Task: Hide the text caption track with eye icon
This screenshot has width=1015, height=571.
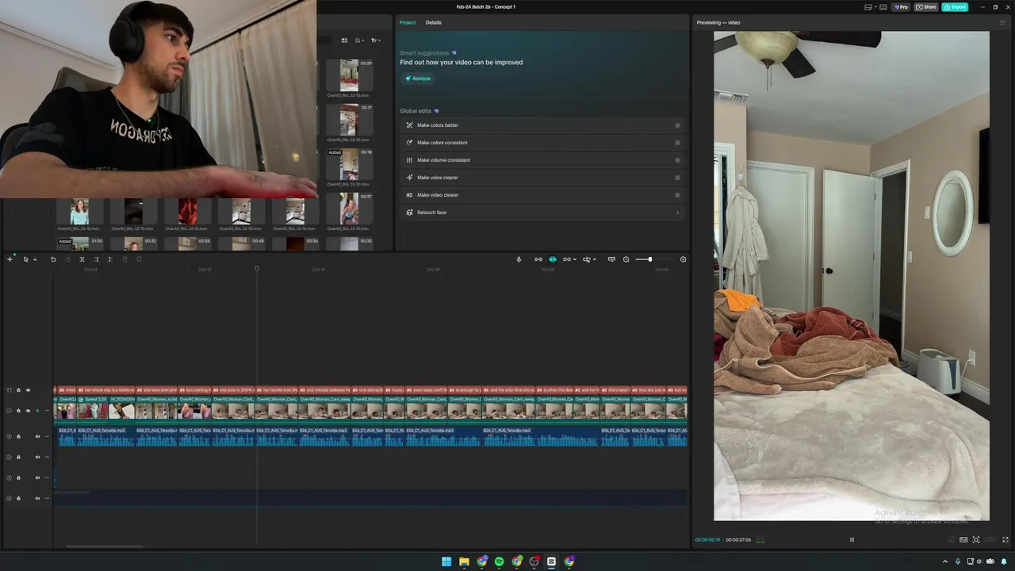Action: (x=28, y=390)
